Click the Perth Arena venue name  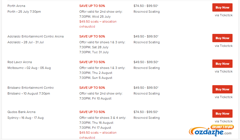tap(16, 6)
